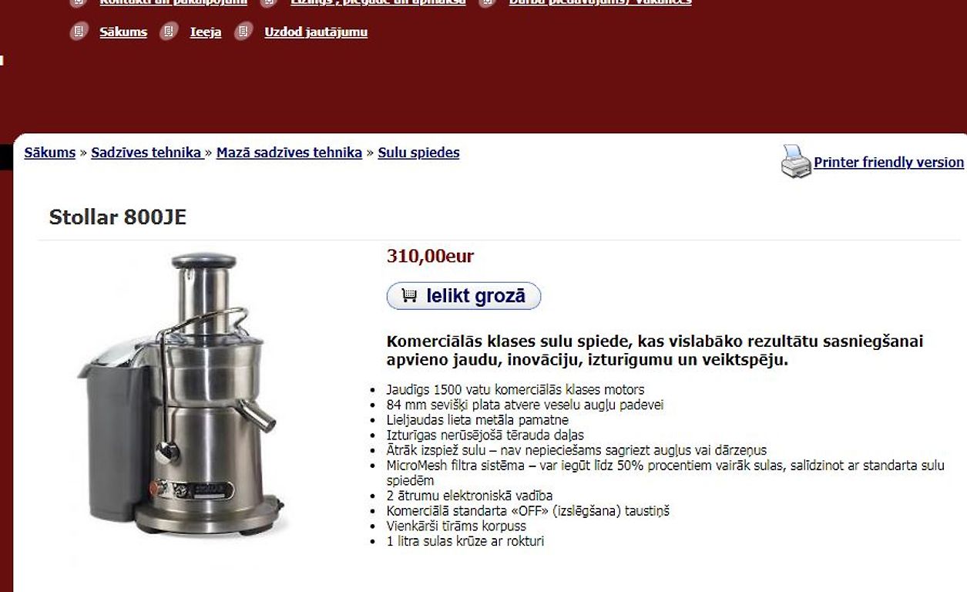967x592 pixels.
Task: Open the Printer friendly version link
Action: (888, 163)
